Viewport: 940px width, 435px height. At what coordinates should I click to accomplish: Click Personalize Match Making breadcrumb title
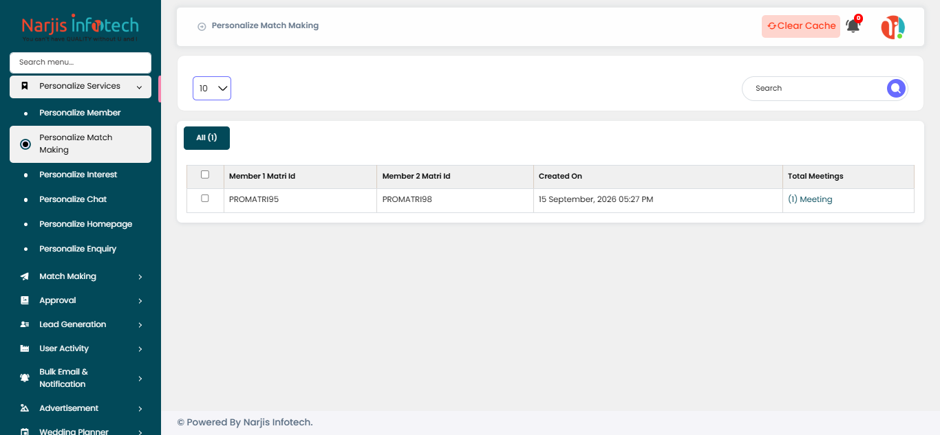coord(265,25)
